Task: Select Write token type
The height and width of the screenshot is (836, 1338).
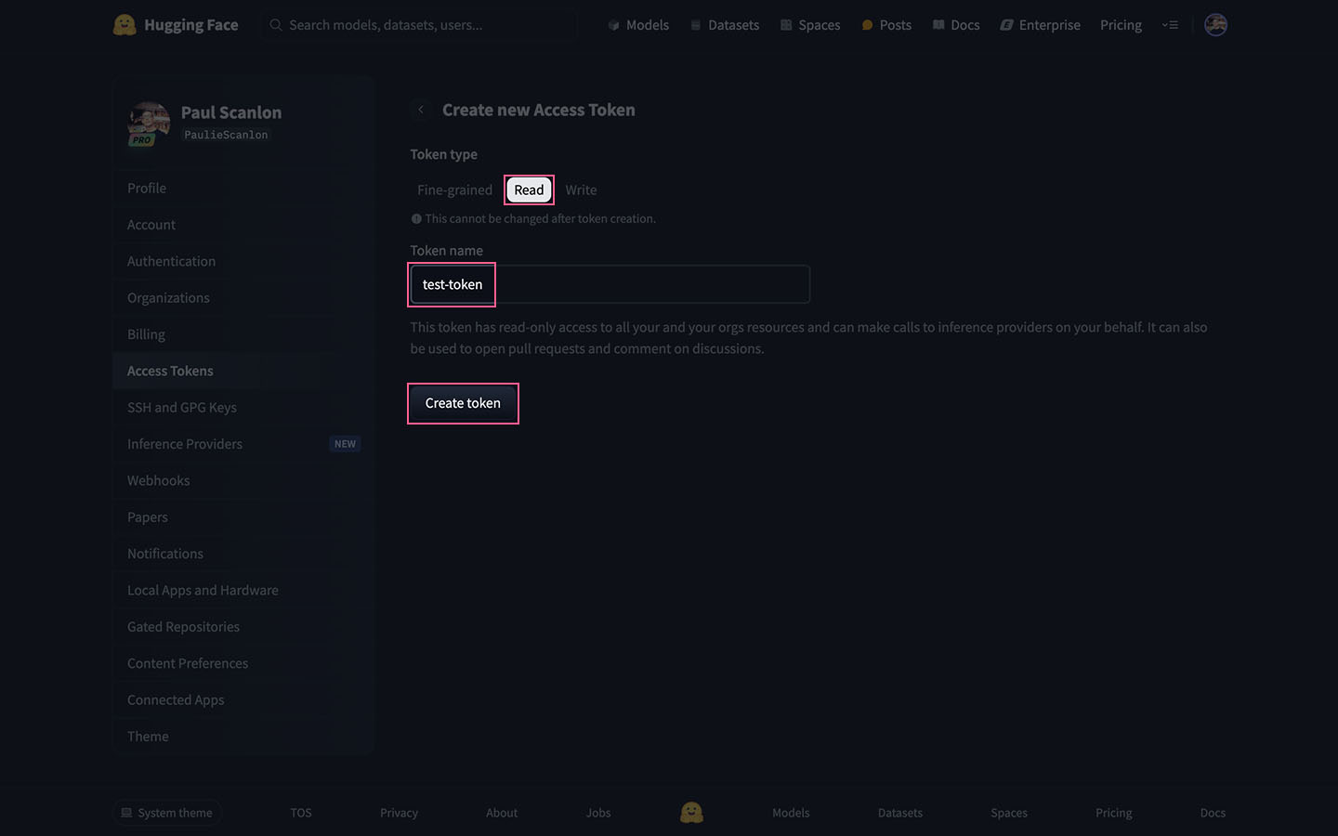Action: [x=581, y=189]
